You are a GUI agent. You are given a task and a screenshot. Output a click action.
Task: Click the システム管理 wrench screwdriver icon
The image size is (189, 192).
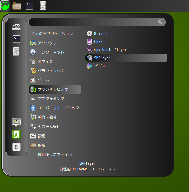(x=33, y=127)
